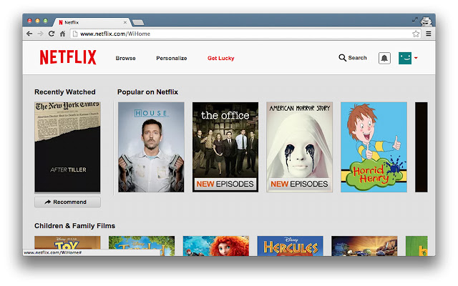Click the After Tiller progress bar
Image resolution: width=458 pixels, height=286 pixels.
[x=67, y=193]
